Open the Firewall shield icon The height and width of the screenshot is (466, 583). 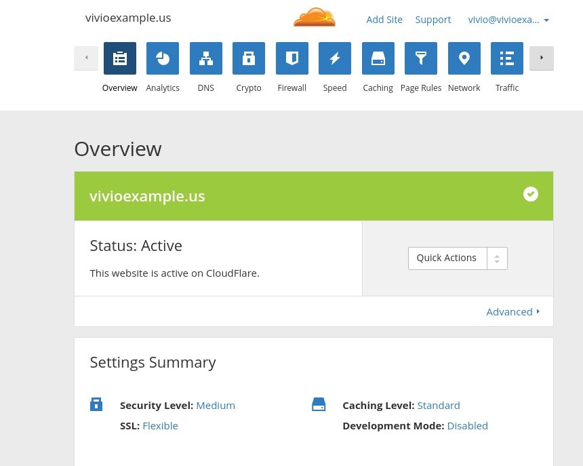292,58
